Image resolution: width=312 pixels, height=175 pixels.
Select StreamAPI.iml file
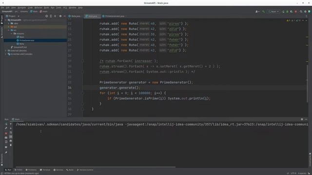[x=19, y=47]
